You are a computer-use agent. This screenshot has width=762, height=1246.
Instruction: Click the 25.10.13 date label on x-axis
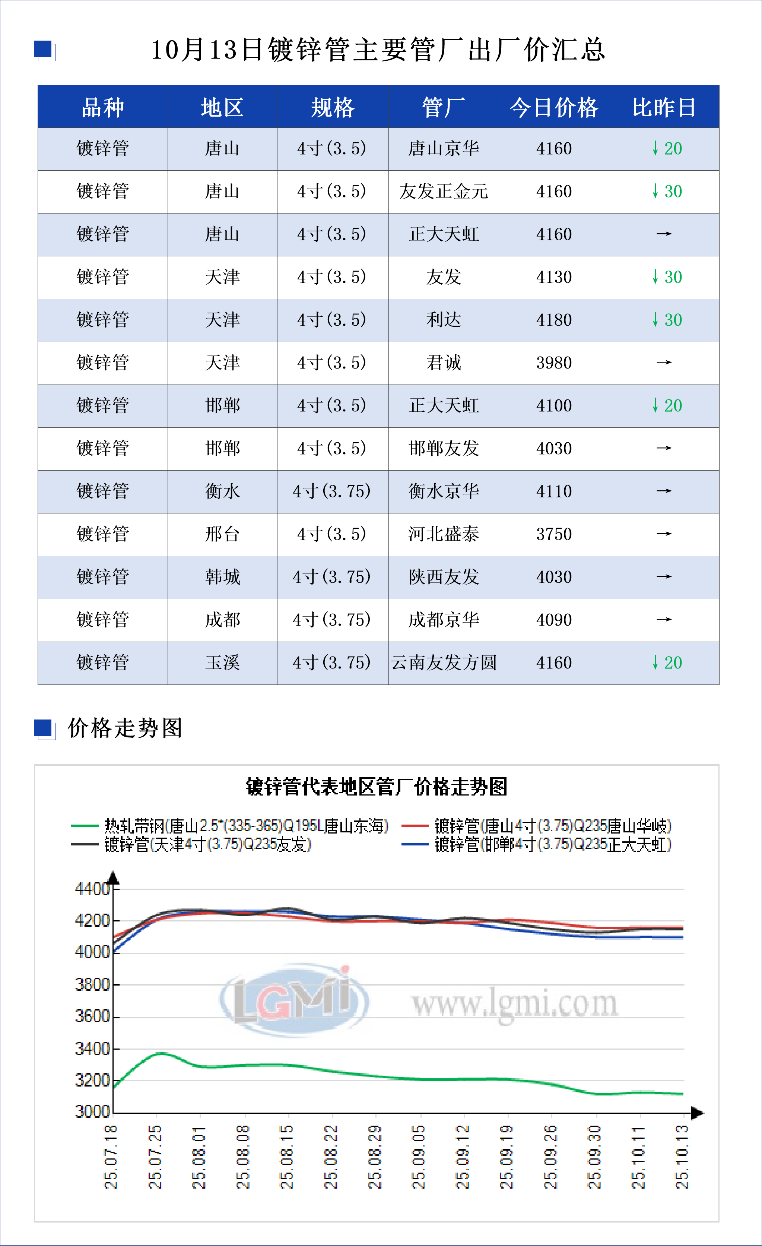tap(682, 1157)
